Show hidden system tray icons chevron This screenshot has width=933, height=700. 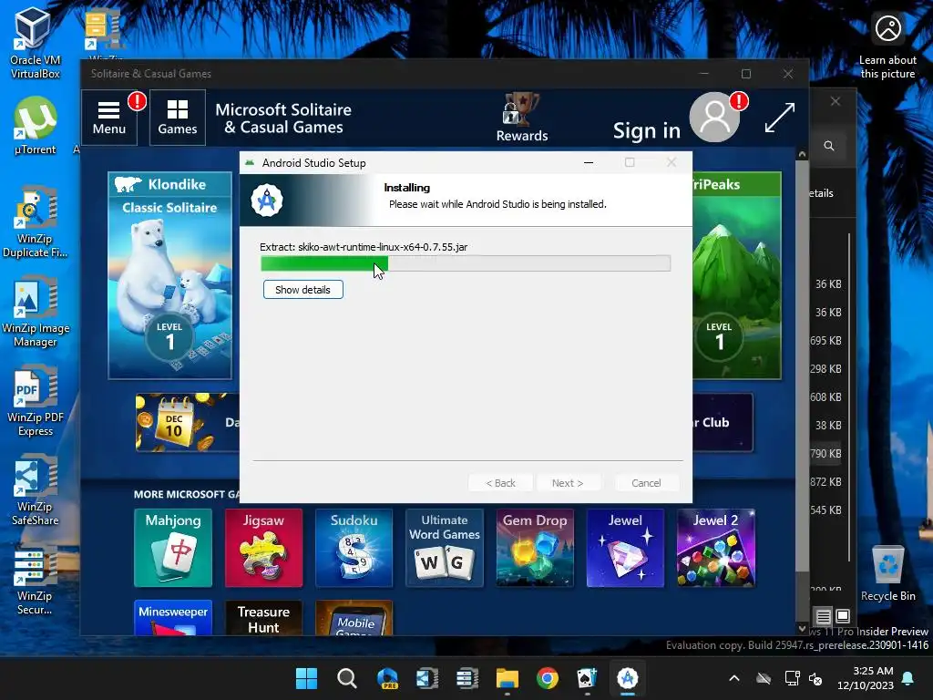[x=734, y=678]
